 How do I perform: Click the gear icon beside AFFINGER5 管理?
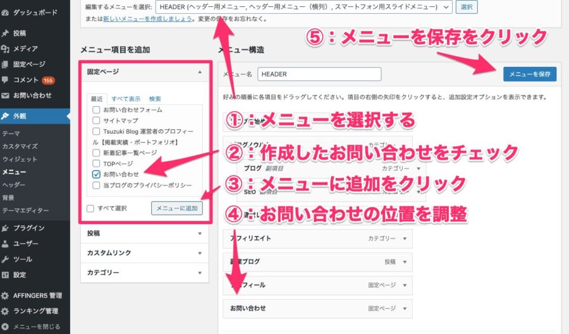(4, 295)
